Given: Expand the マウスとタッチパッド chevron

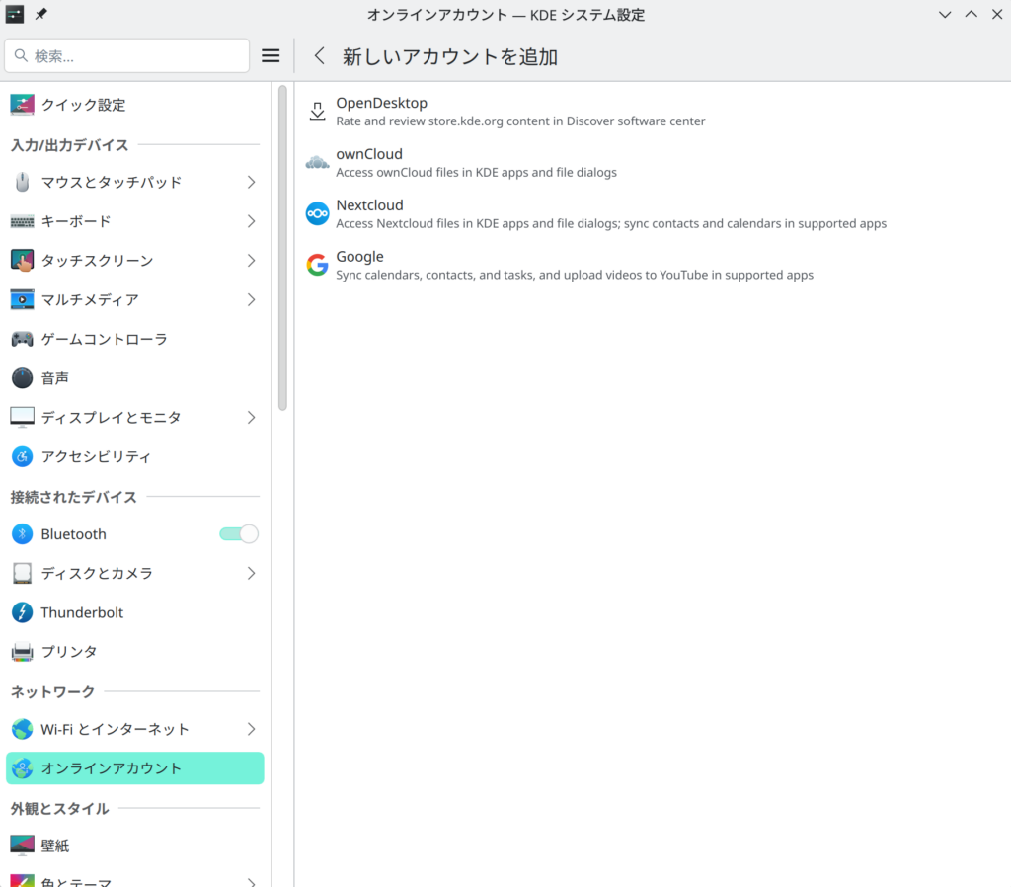Looking at the screenshot, I should point(251,182).
